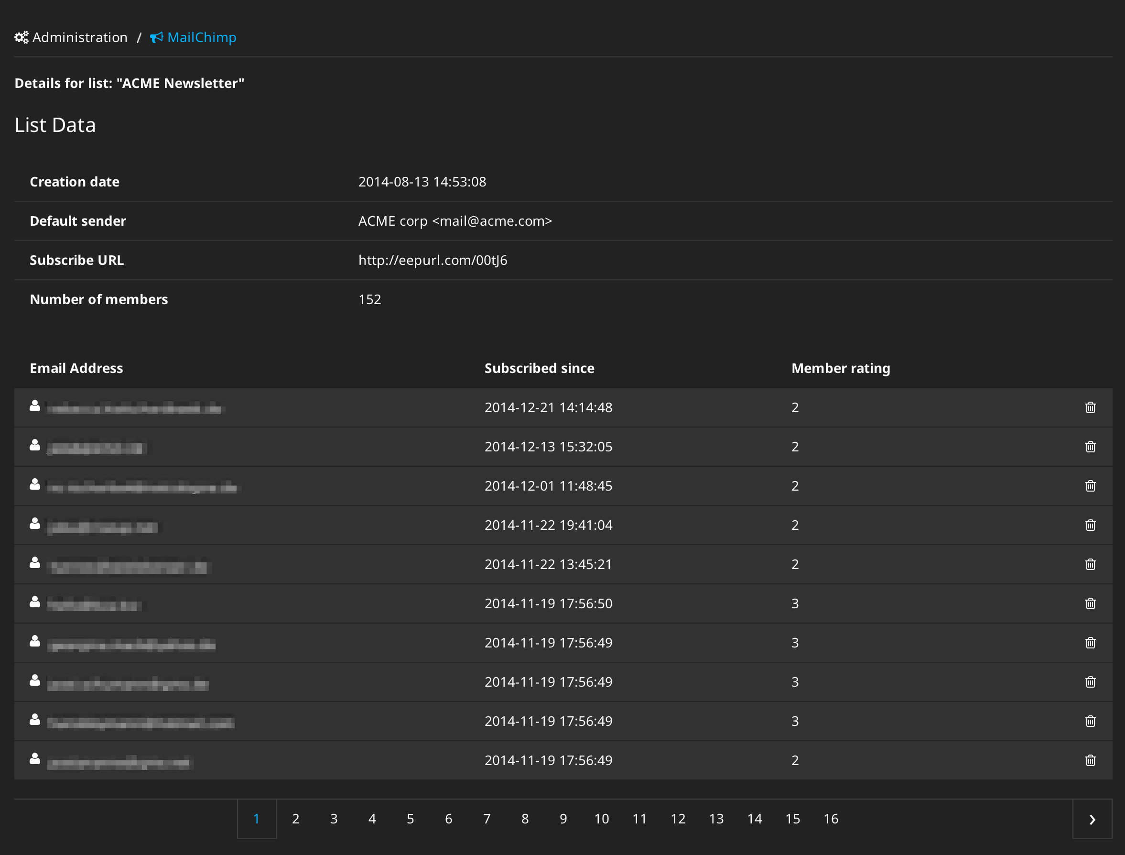Click the user icon on the 2014-12-01 row
The image size is (1125, 855).
click(34, 484)
